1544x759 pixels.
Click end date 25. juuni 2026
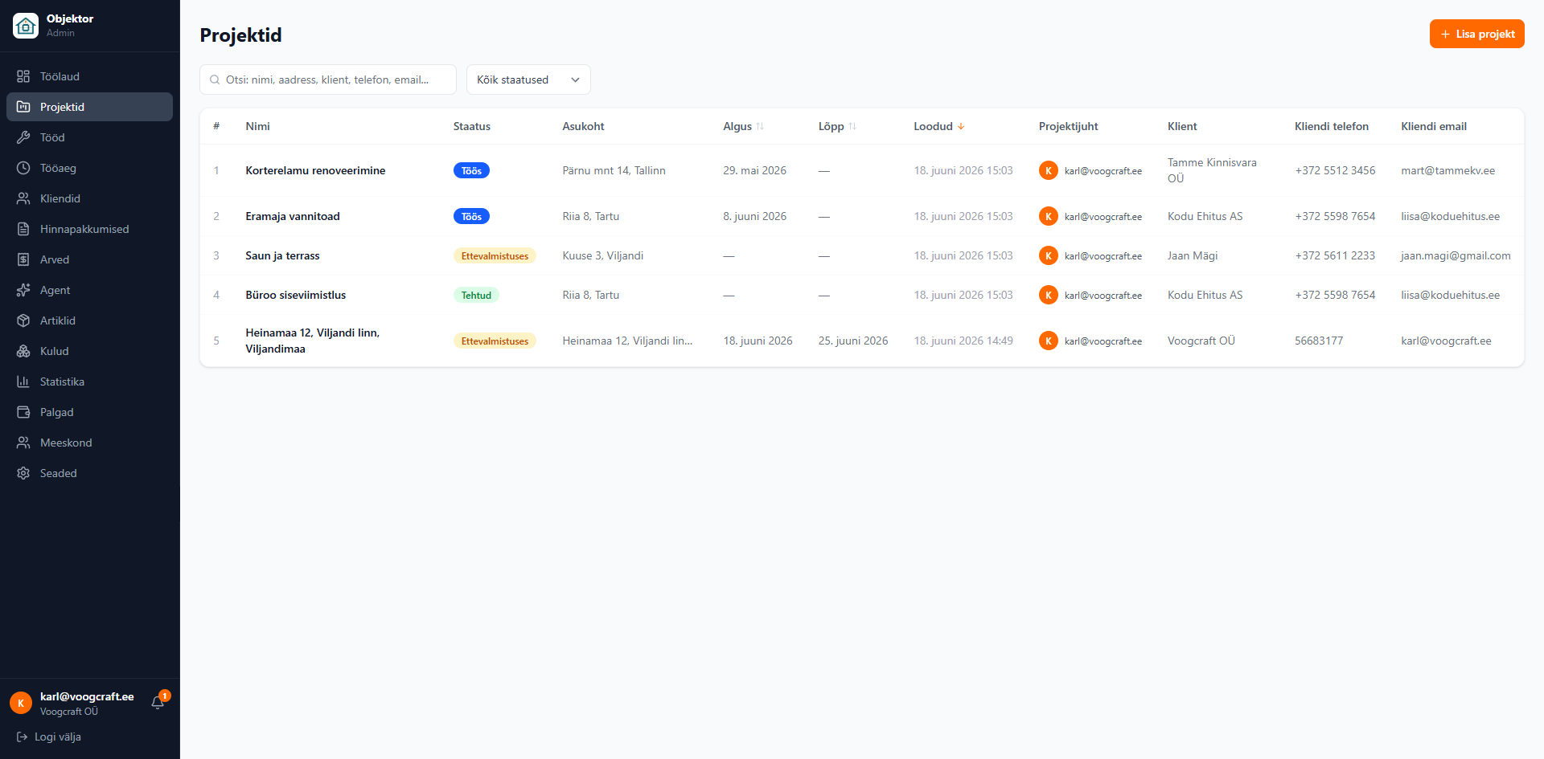coord(853,341)
